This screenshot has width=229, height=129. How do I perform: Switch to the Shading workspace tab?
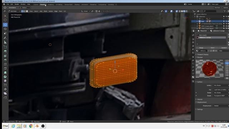[77, 5]
